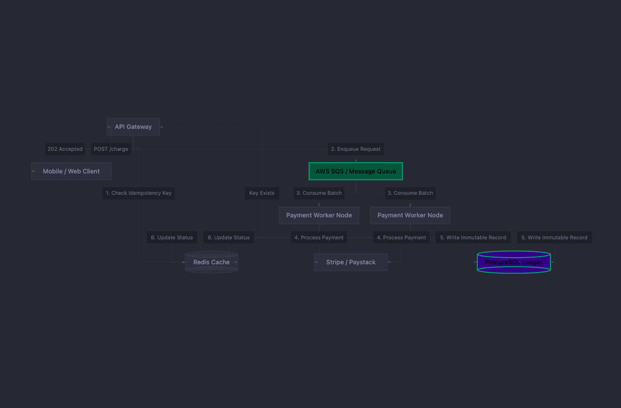Click the API Gateway node
Image resolution: width=621 pixels, height=408 pixels.
[x=133, y=126]
